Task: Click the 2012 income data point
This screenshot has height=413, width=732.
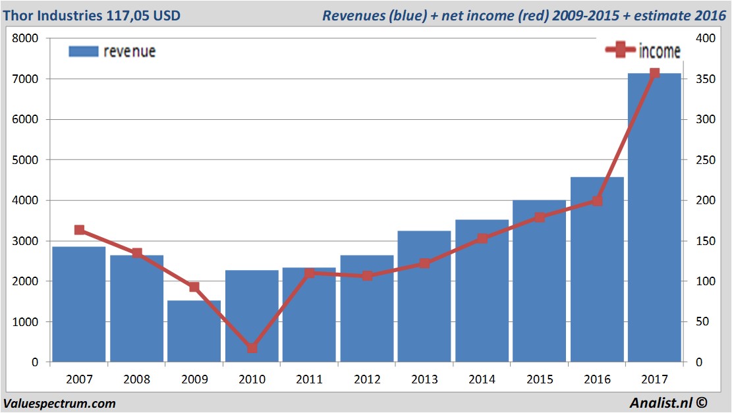Action: (x=367, y=276)
